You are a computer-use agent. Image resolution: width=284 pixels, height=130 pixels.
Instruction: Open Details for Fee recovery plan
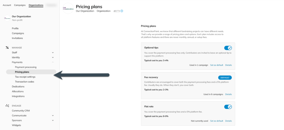[x=229, y=94]
